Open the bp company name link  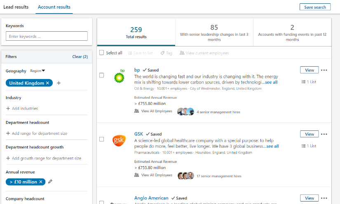coord(137,70)
